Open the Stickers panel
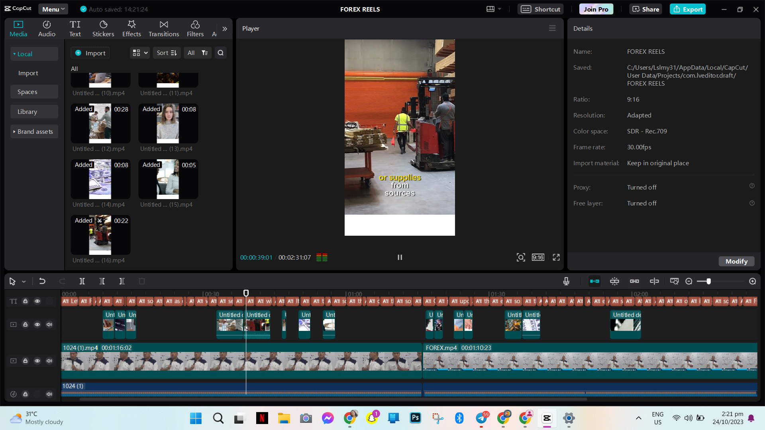Image resolution: width=765 pixels, height=430 pixels. tap(103, 29)
